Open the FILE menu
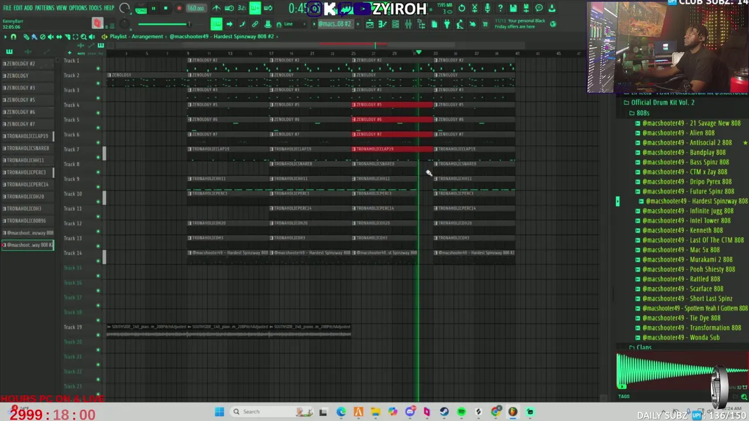 [x=7, y=8]
